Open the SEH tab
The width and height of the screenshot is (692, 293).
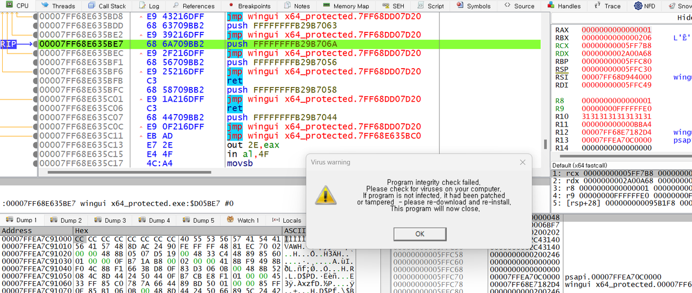click(393, 6)
